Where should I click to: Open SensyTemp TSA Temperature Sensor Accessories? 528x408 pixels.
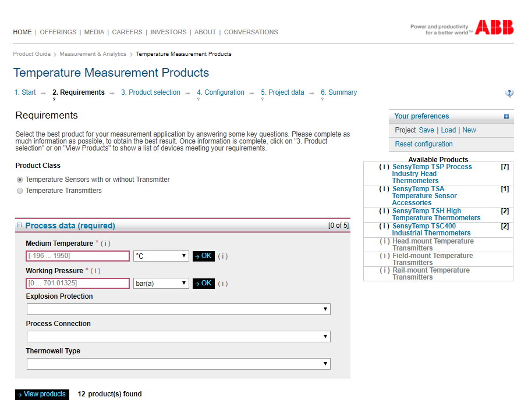[424, 196]
